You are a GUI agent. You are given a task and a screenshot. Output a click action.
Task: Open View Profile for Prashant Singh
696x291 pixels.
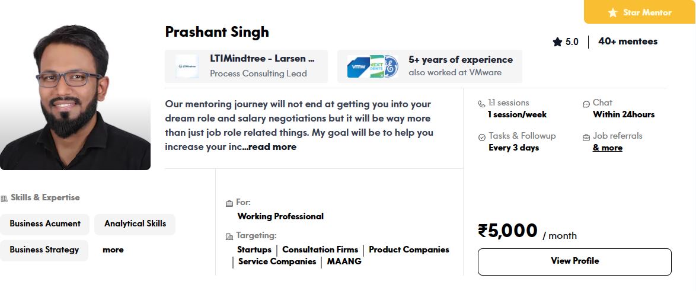(x=574, y=262)
